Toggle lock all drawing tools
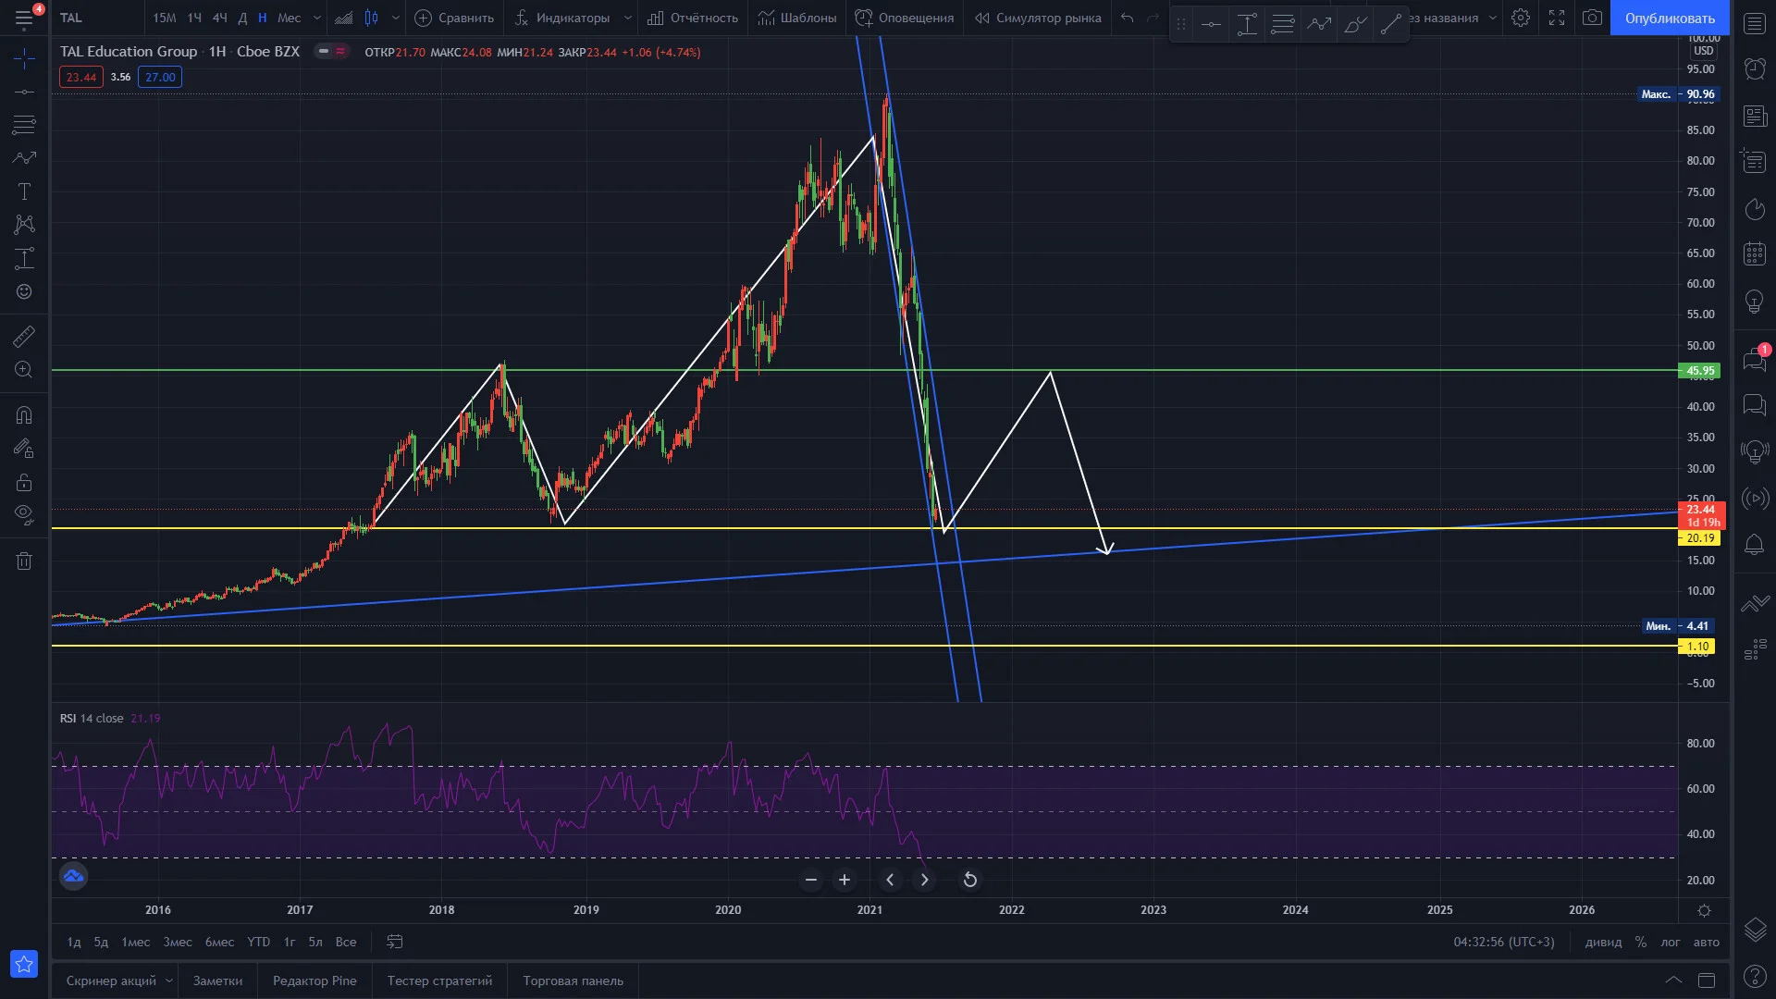 pos(24,482)
